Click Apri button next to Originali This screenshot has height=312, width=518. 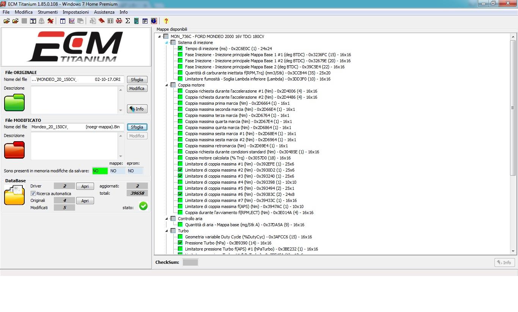click(x=85, y=201)
